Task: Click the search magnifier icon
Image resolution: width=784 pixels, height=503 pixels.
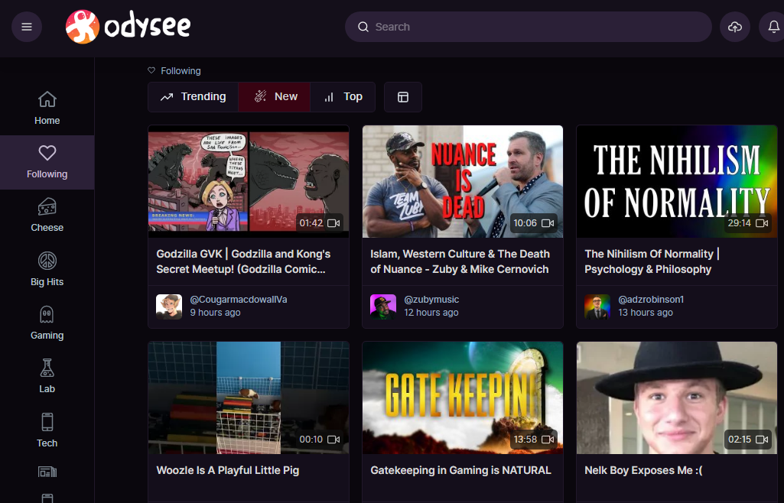Action: pos(363,27)
